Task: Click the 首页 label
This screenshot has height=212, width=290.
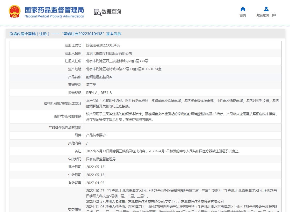Action: (x=243, y=15)
